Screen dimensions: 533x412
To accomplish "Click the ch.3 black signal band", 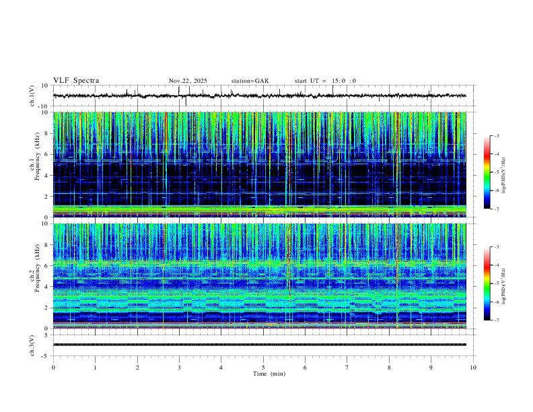I will point(260,345).
